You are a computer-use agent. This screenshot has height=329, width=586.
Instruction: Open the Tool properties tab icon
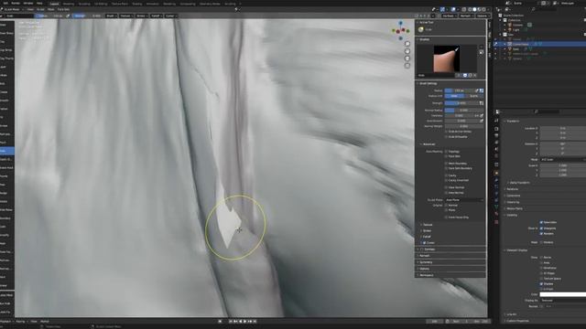496,121
